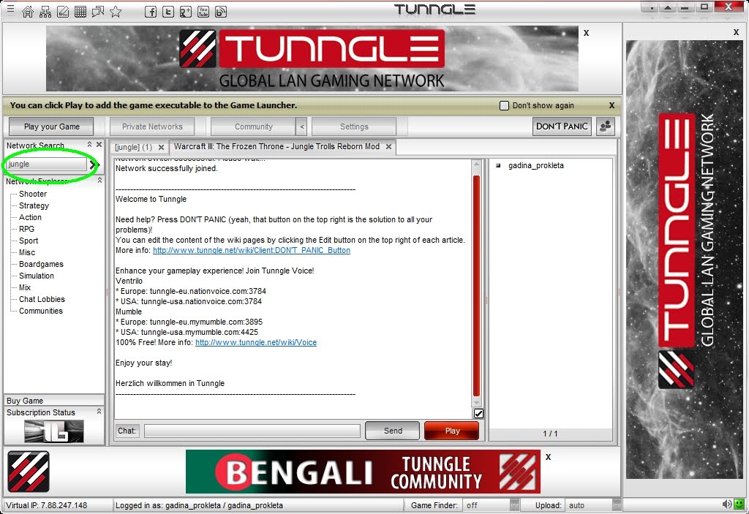
Task: Click the DON'T PANIC help button
Action: pos(562,126)
